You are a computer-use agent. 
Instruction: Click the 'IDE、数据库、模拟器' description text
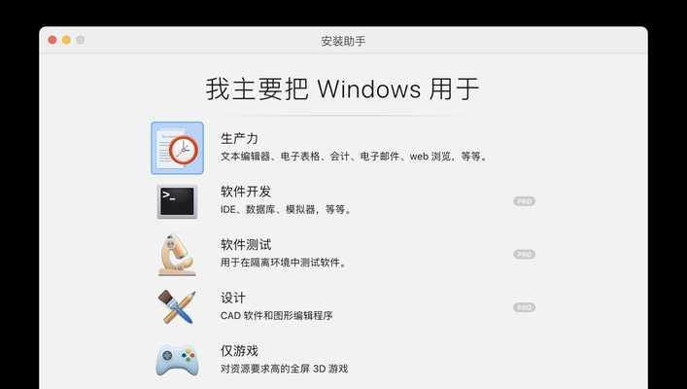(x=286, y=210)
